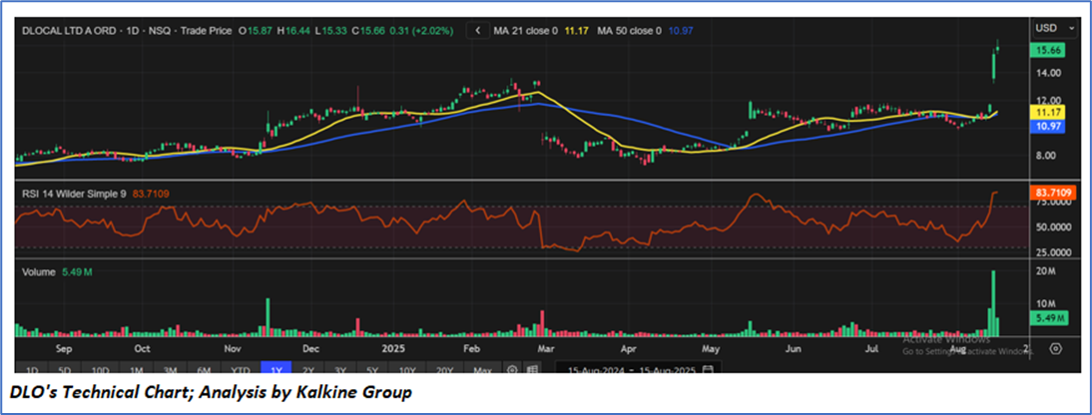Screen dimensions: 1092x415
Task: Click the green 5.49M volume axis tag
Action: tap(1048, 318)
